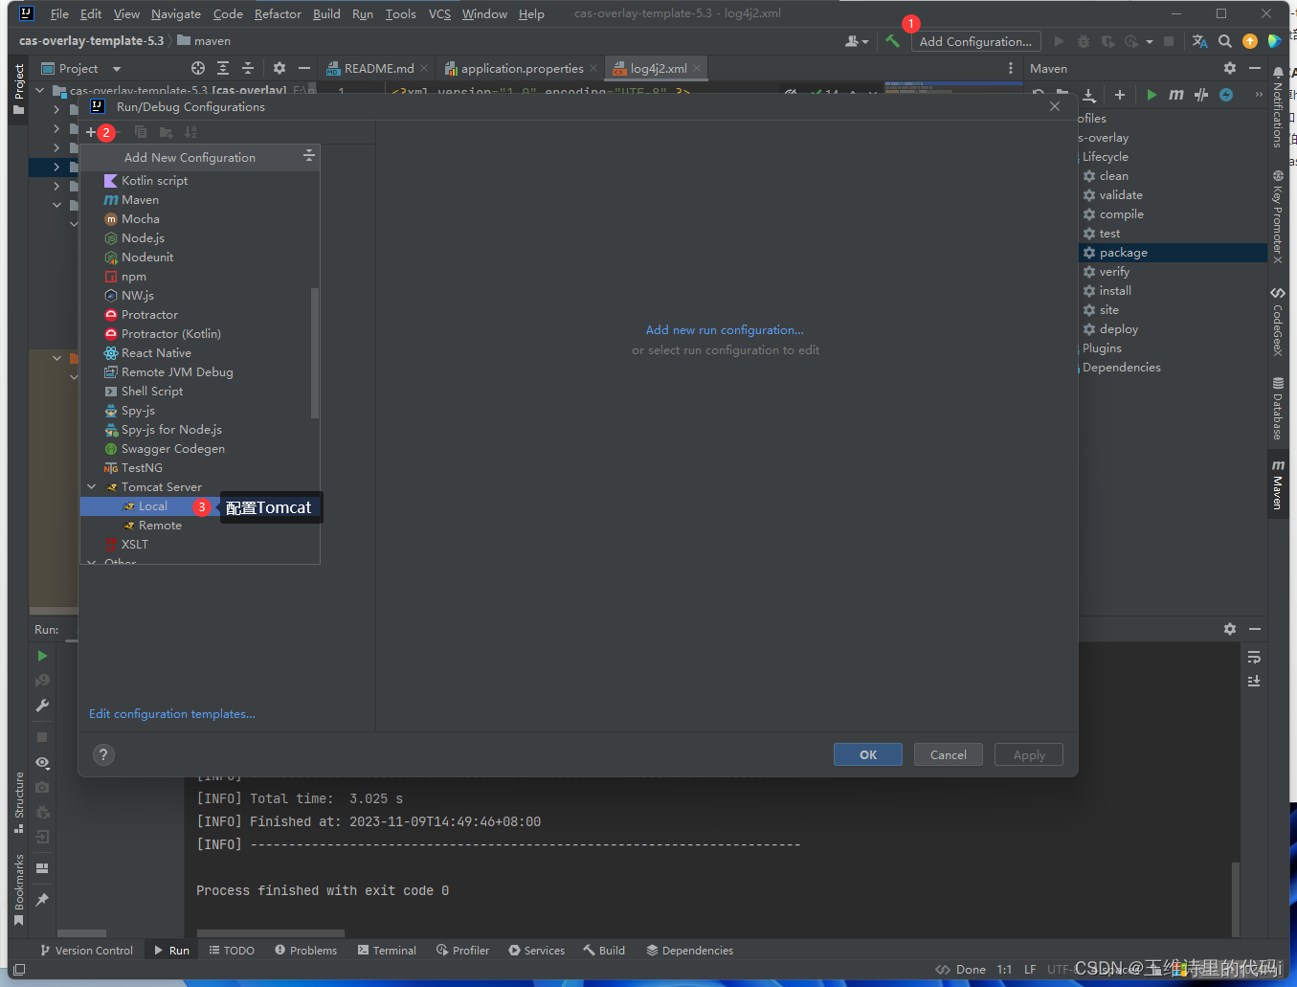Open user account dropdown in toolbar
Image resolution: width=1297 pixels, height=987 pixels.
(x=857, y=41)
